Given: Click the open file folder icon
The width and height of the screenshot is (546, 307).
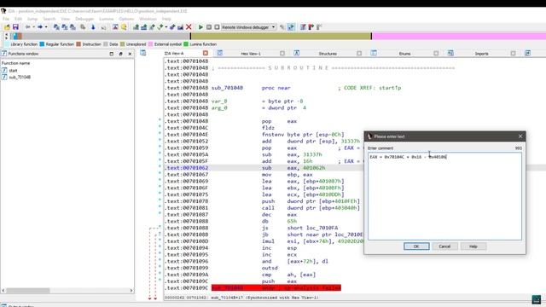Looking at the screenshot, I should click(7, 27).
